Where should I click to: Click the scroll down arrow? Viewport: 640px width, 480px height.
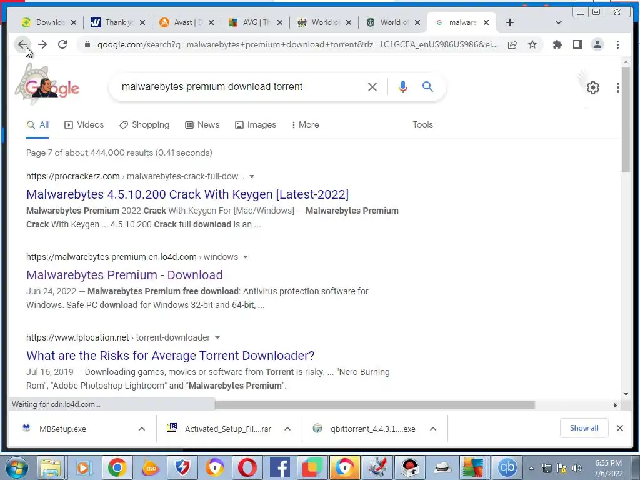coord(626,394)
